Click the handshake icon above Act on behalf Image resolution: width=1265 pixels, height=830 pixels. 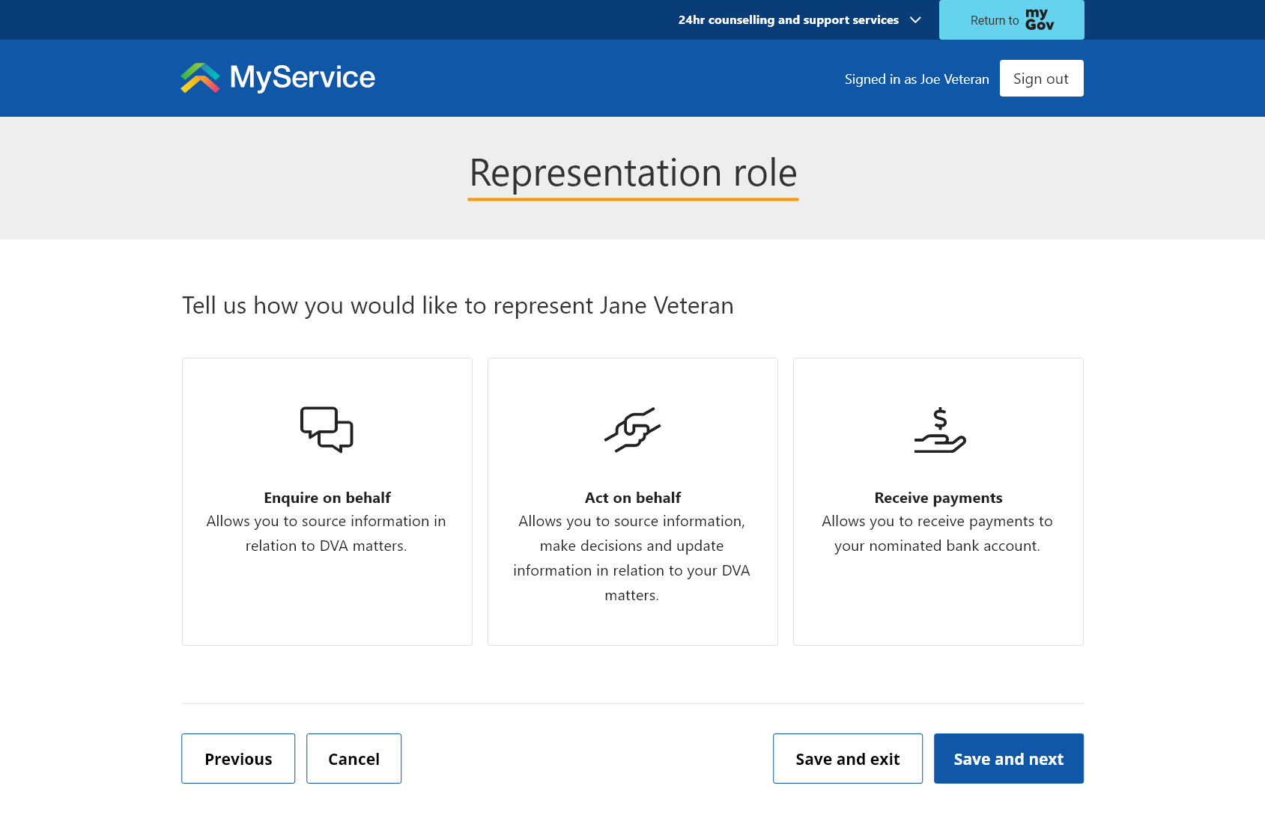click(632, 429)
